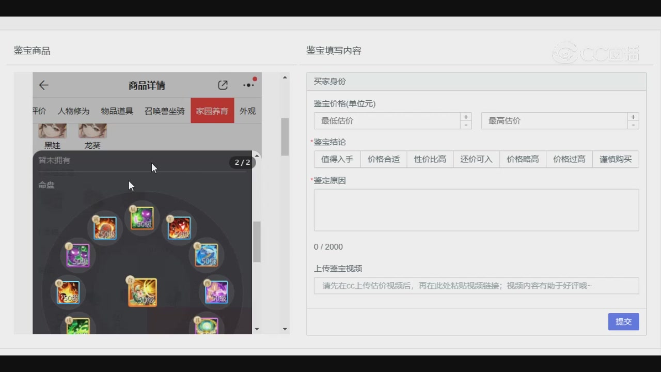Select the 午 red flame skill icon

point(179,228)
